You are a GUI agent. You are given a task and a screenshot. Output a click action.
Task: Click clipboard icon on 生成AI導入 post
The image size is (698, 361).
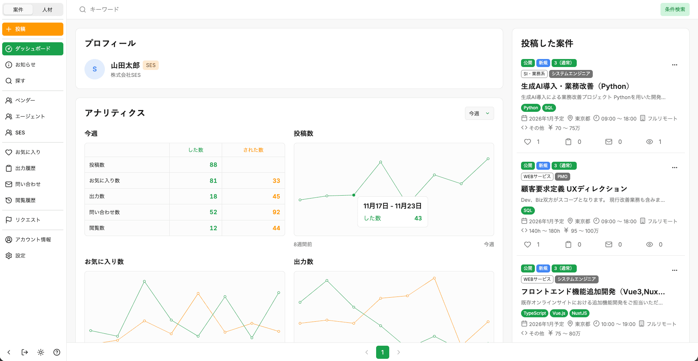[568, 142]
